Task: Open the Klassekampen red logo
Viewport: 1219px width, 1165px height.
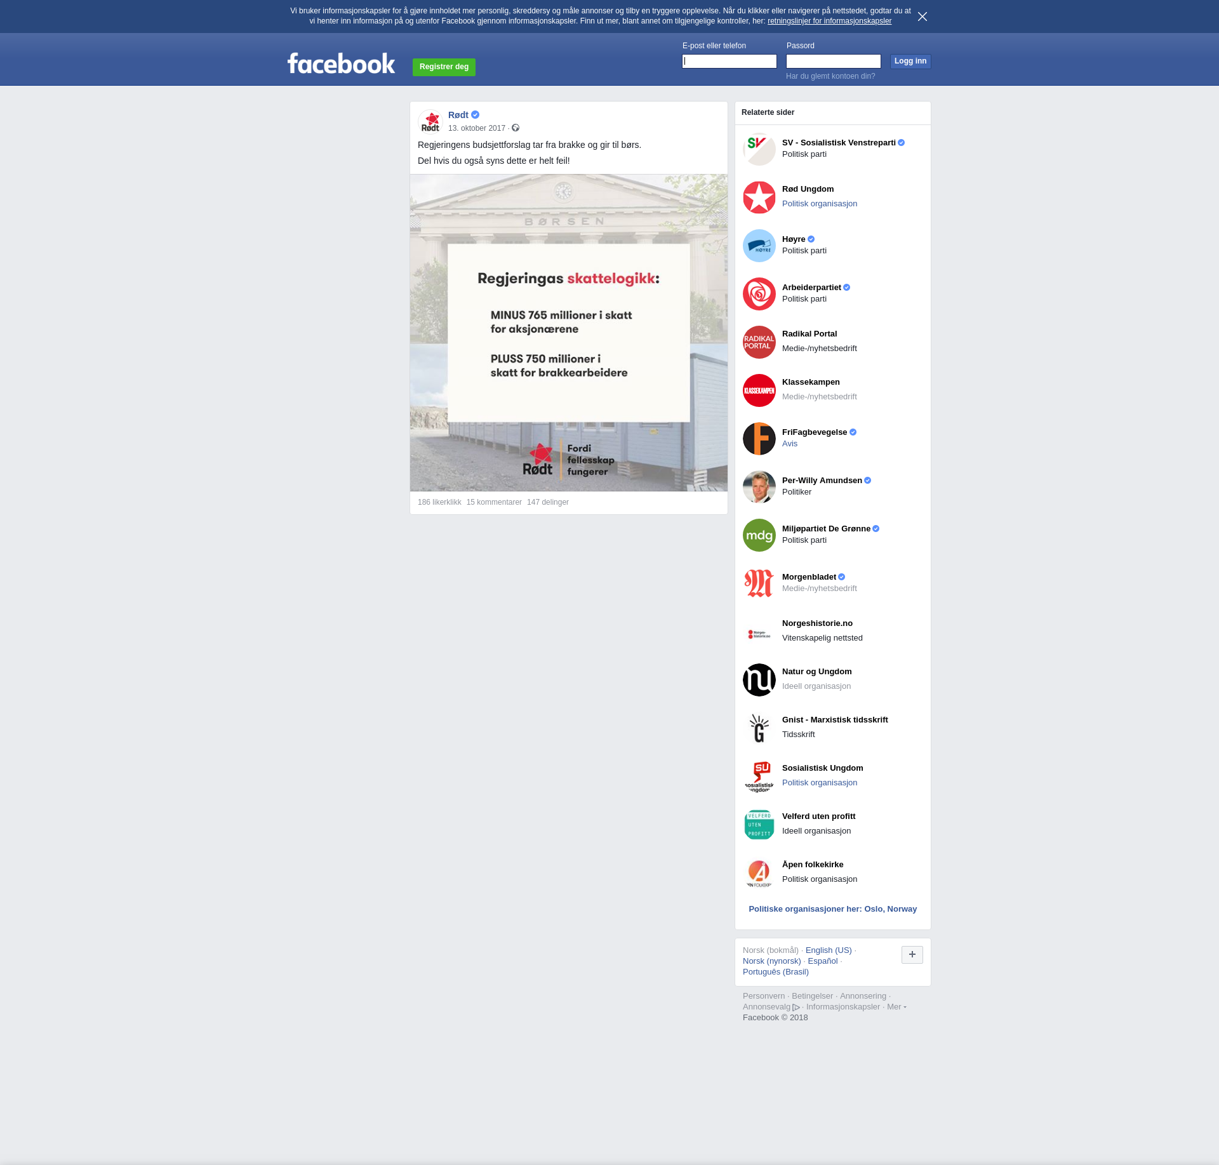Action: click(759, 390)
